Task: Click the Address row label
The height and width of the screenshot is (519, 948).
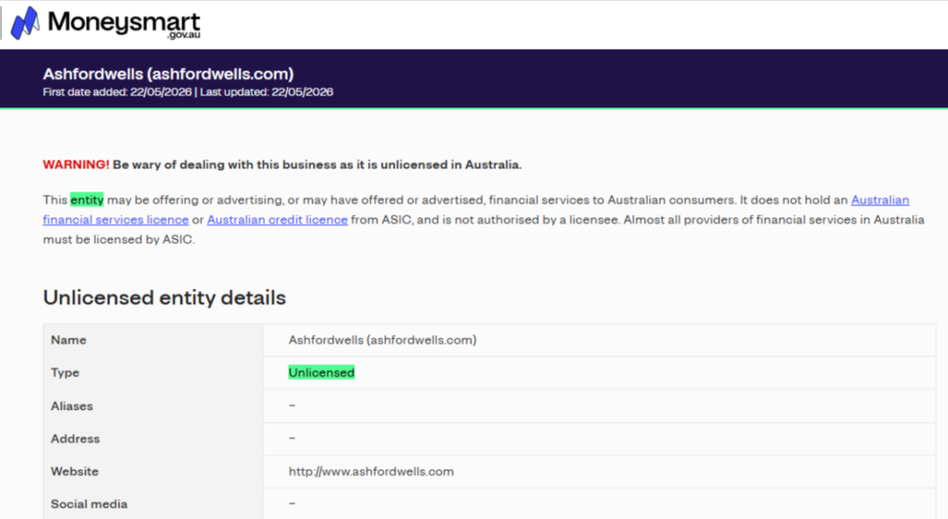Action: (x=75, y=439)
